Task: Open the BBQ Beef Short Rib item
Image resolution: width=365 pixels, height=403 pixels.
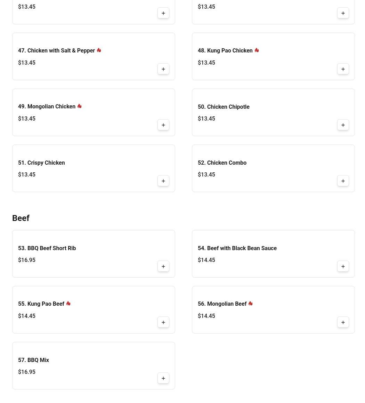Action: (x=47, y=248)
